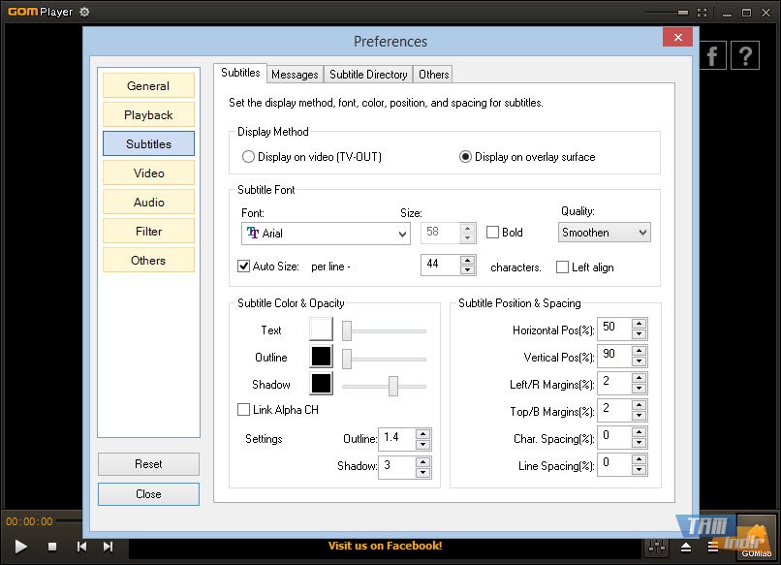This screenshot has width=781, height=565.
Task: Increase Horizontal Pos percentage
Action: pyautogui.click(x=640, y=324)
